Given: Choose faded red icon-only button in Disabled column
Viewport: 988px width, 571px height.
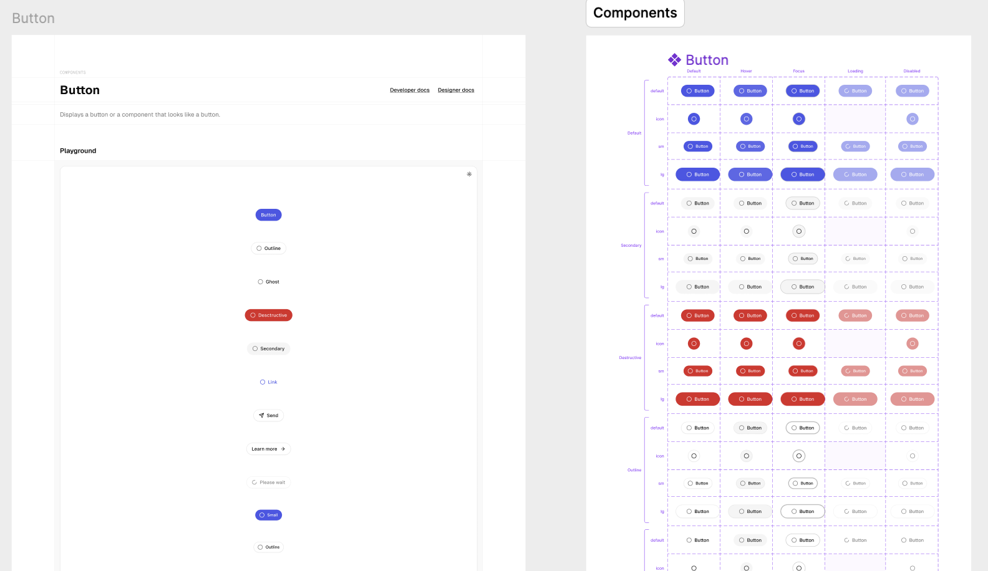Looking at the screenshot, I should pos(913,343).
